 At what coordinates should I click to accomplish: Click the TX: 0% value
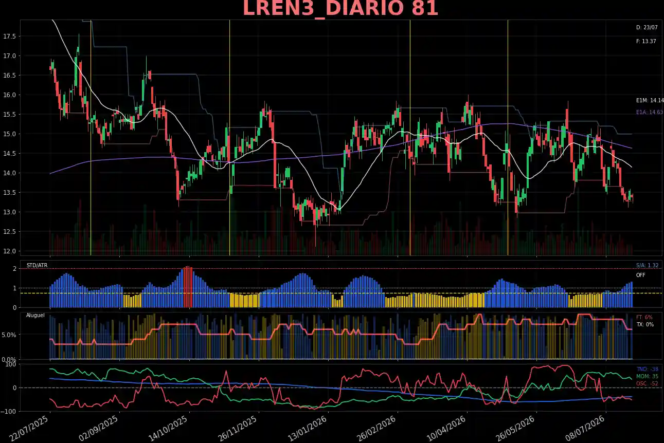tap(645, 325)
